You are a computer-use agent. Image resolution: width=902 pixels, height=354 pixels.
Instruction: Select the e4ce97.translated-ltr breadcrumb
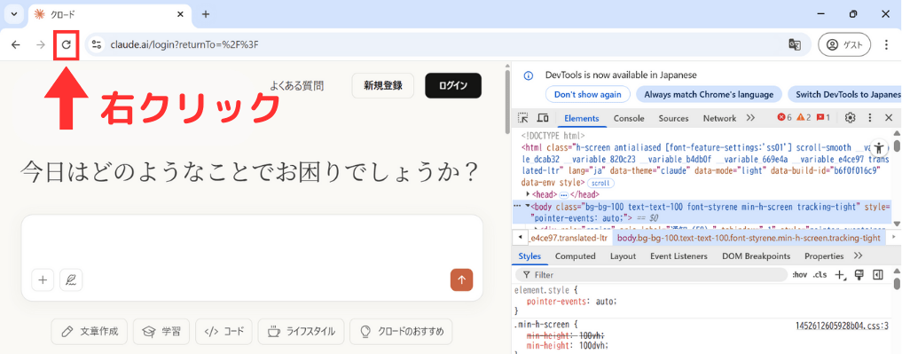(569, 238)
